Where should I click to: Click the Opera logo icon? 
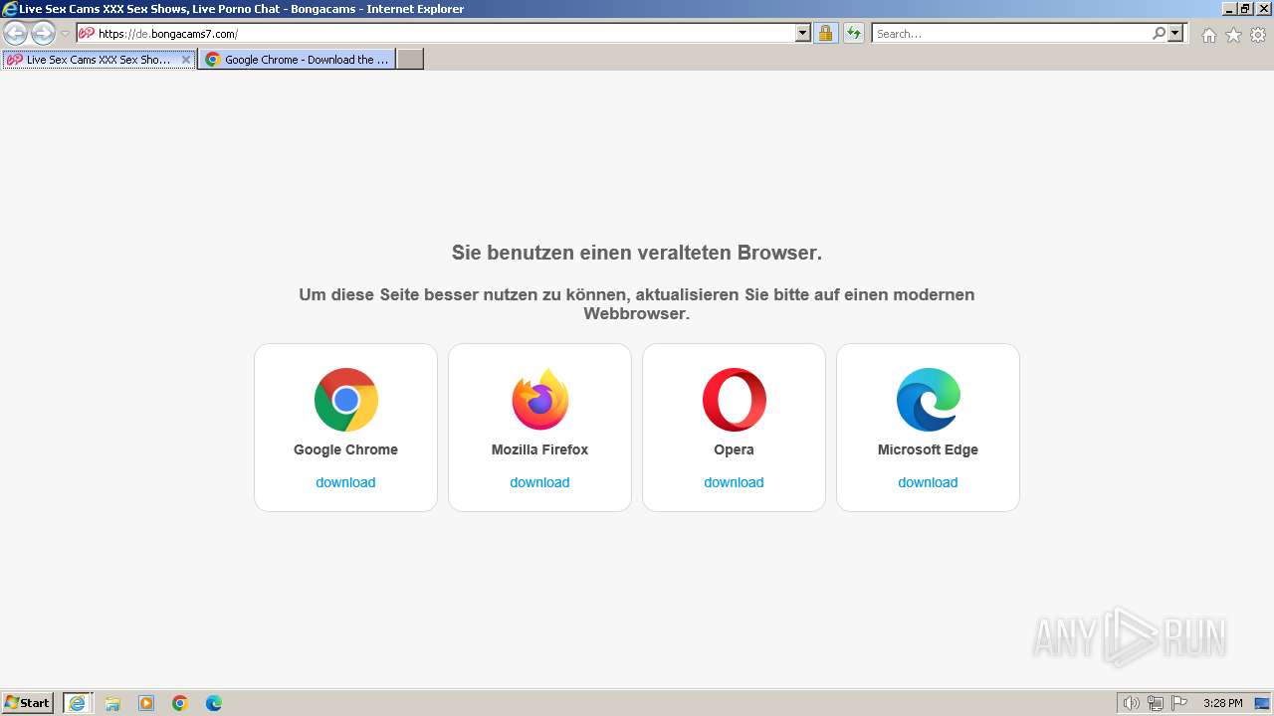click(734, 400)
